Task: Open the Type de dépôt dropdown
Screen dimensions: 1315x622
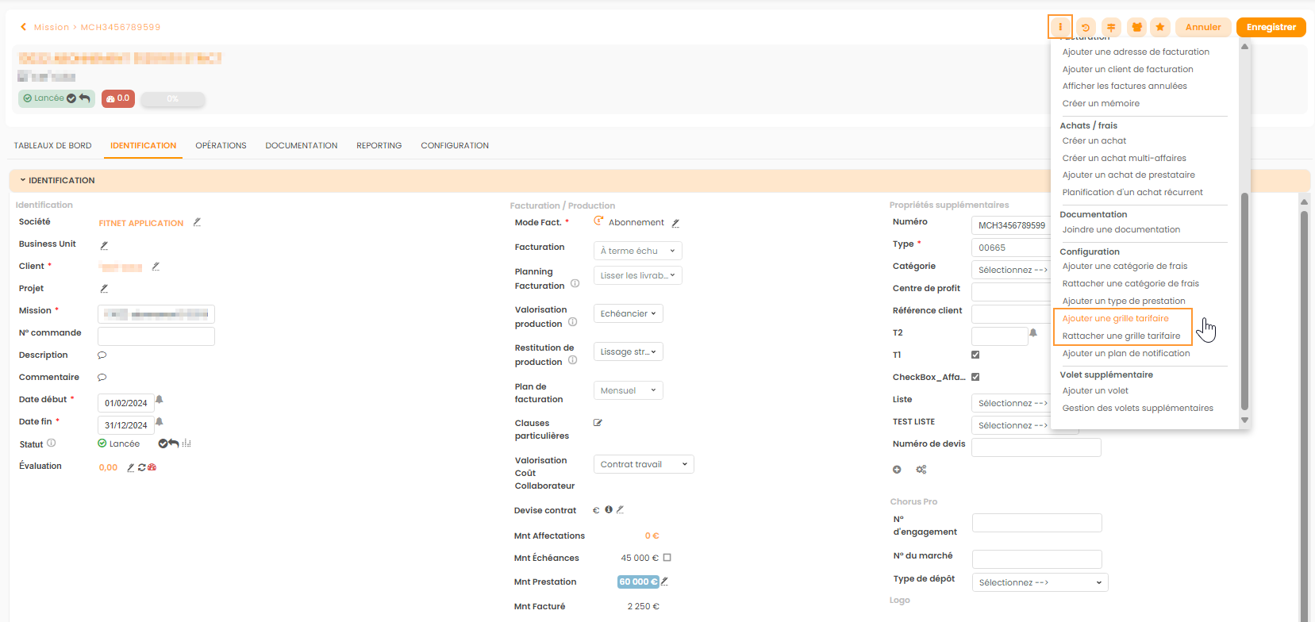Action: tap(1040, 582)
